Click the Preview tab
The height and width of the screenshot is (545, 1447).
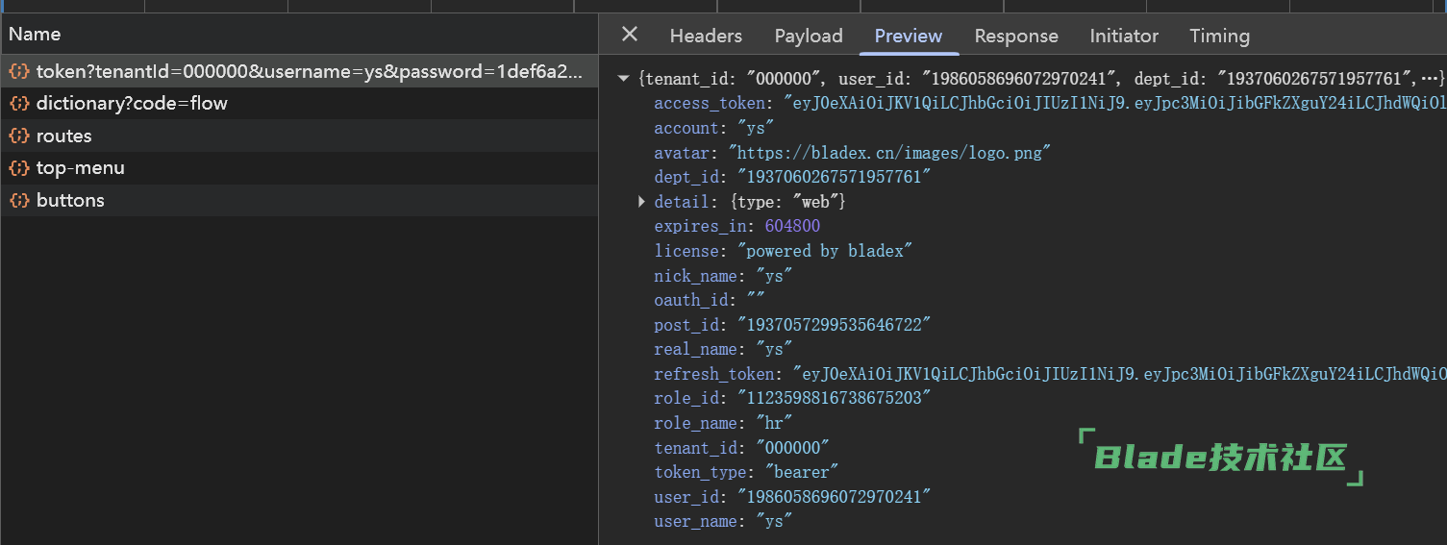click(x=908, y=36)
